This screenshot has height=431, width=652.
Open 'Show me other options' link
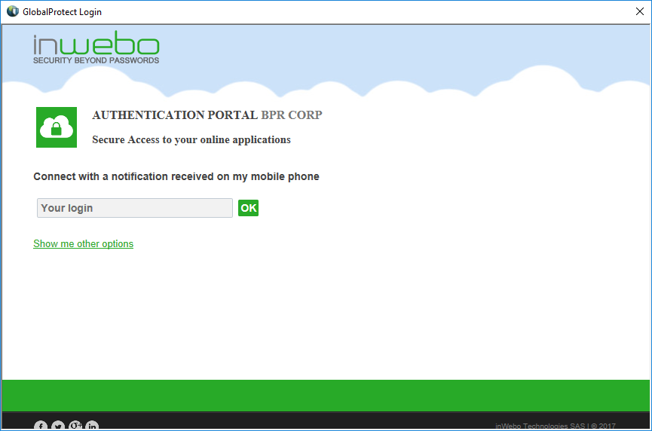83,244
